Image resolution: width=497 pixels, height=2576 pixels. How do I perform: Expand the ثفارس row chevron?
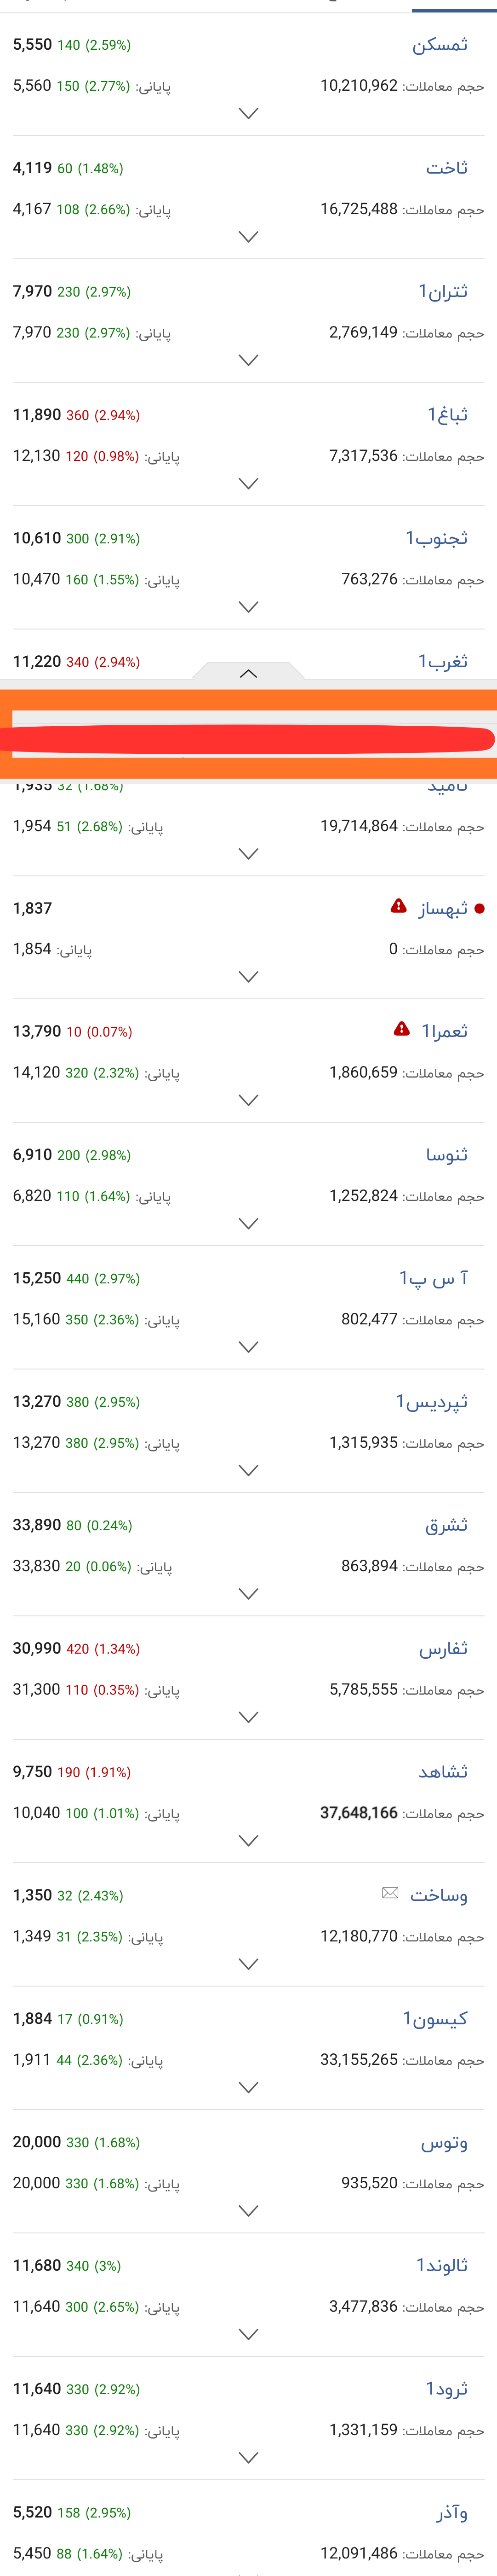pos(248,1717)
